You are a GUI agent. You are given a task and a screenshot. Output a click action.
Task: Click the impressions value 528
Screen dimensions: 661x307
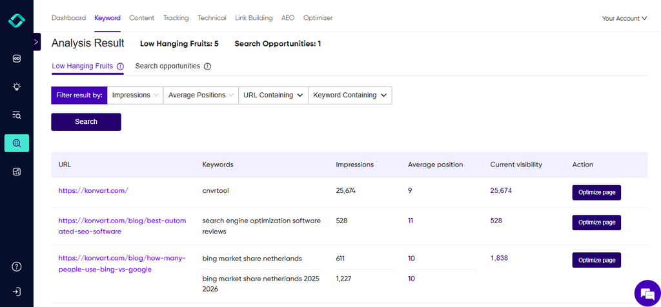pos(342,221)
